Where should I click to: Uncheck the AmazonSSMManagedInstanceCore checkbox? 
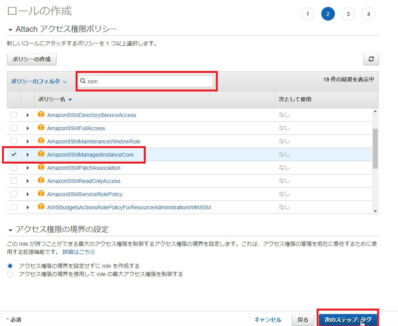(x=14, y=154)
